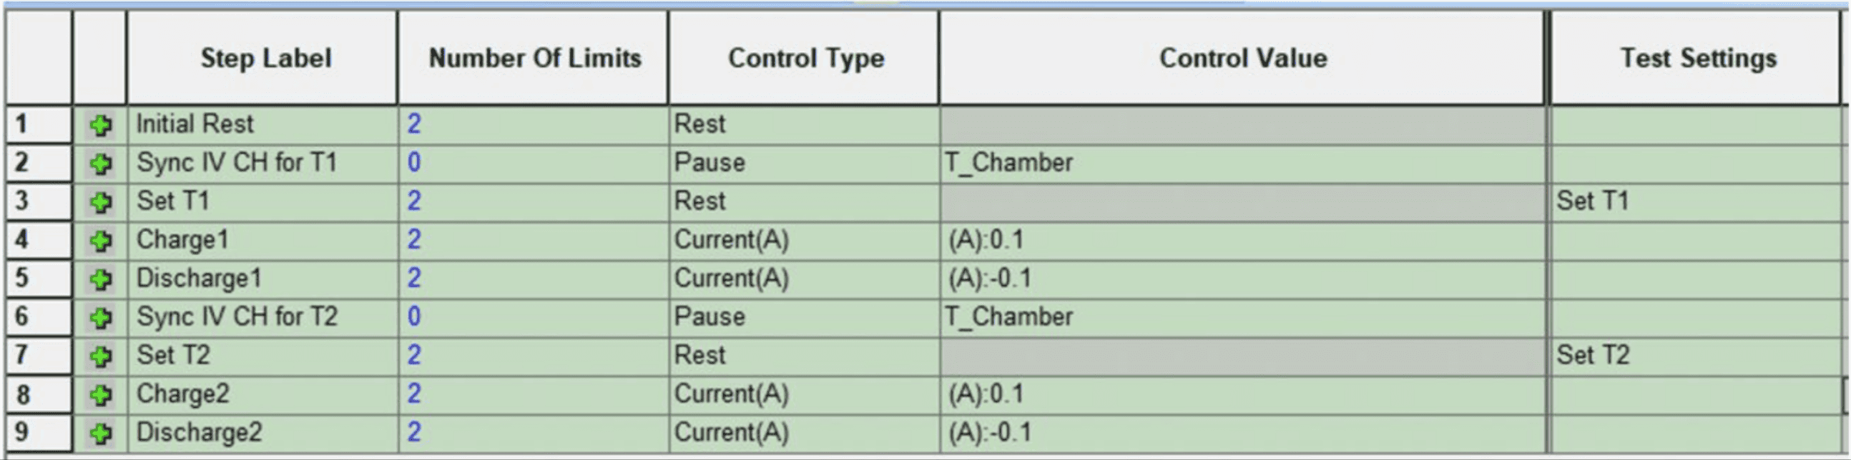Click Pause control type in row 6
Screen dimensions: 1851x460
710,316
